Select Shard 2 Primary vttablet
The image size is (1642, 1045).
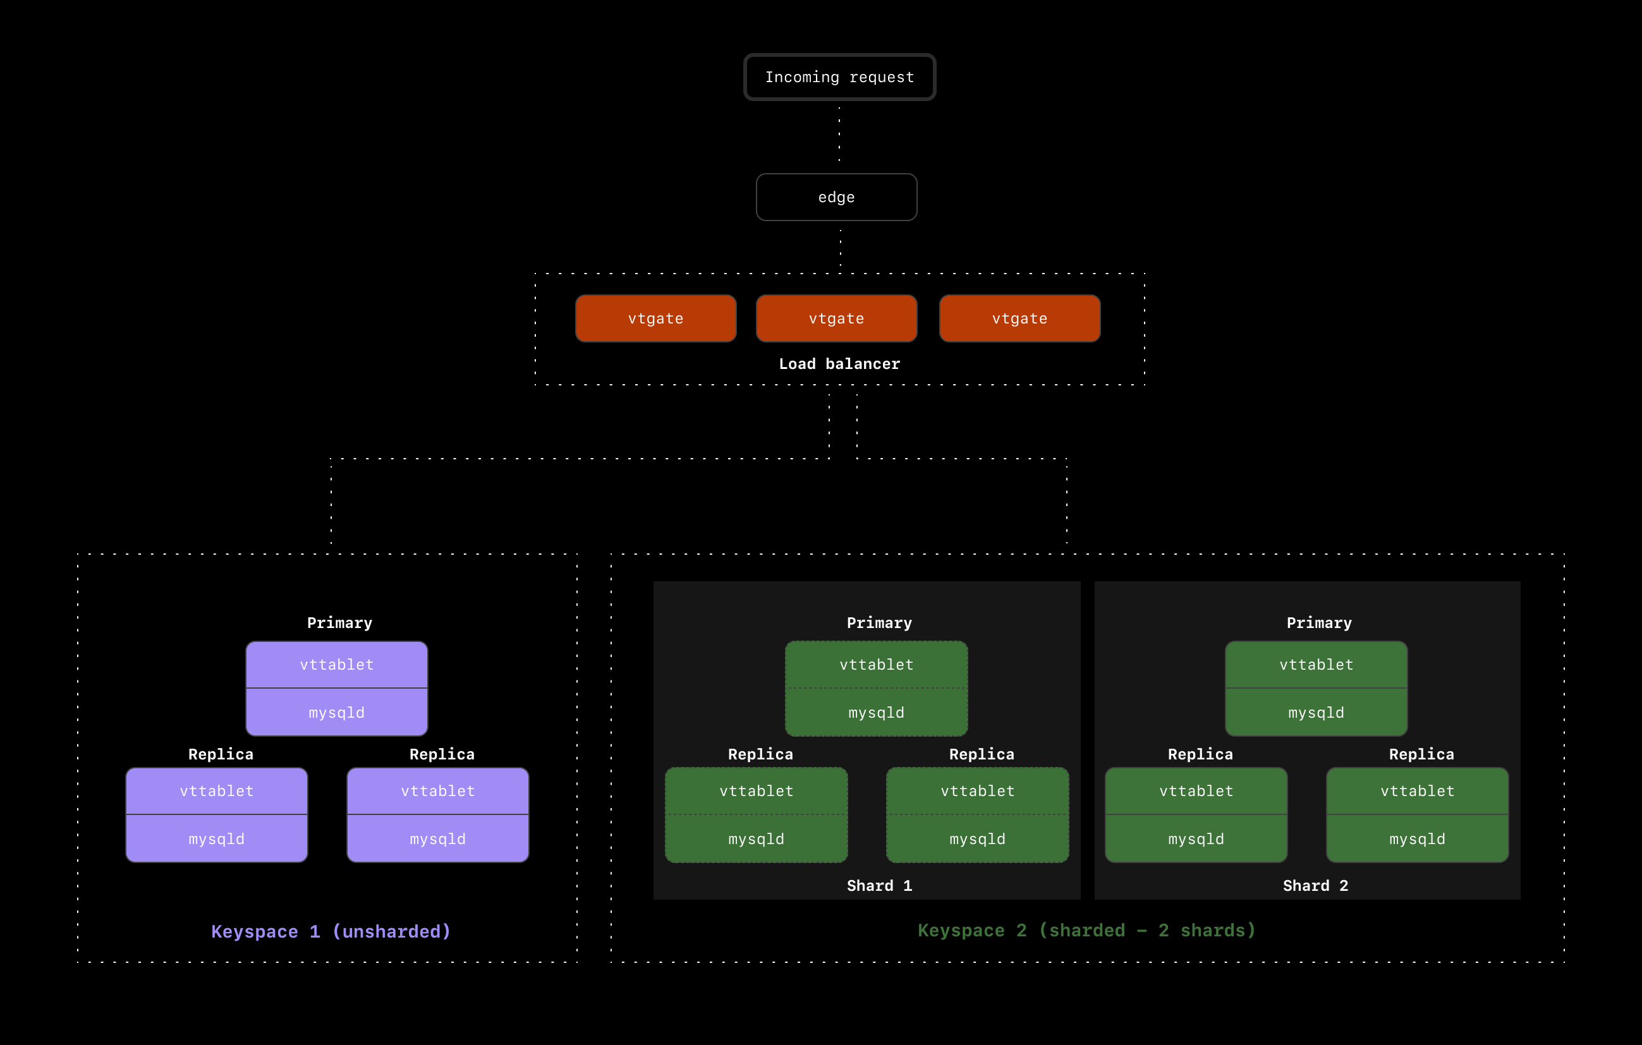pyautogui.click(x=1315, y=665)
